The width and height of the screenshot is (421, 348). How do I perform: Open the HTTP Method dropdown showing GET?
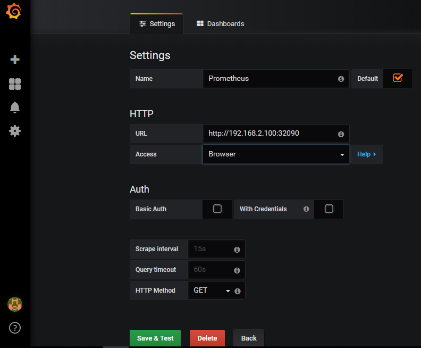(212, 291)
